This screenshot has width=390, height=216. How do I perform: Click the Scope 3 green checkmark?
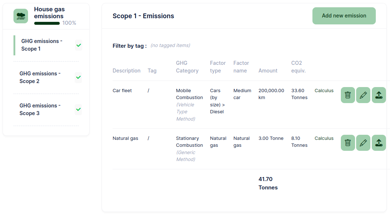coord(78,110)
